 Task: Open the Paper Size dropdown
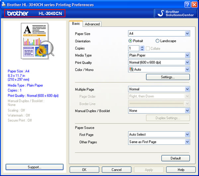coord(159,33)
